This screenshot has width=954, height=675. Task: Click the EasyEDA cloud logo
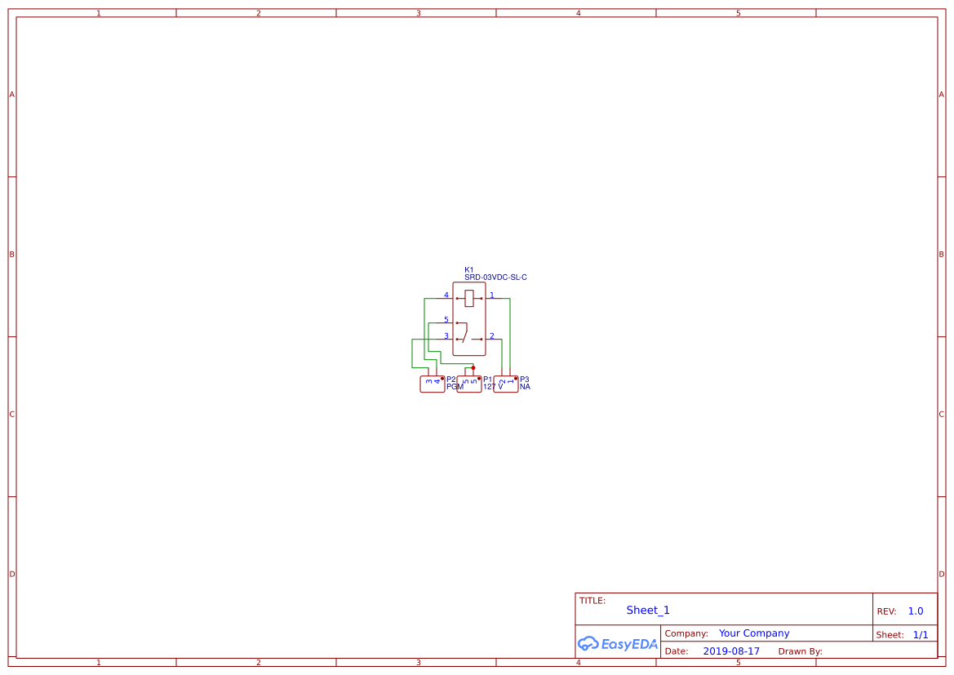tap(618, 644)
